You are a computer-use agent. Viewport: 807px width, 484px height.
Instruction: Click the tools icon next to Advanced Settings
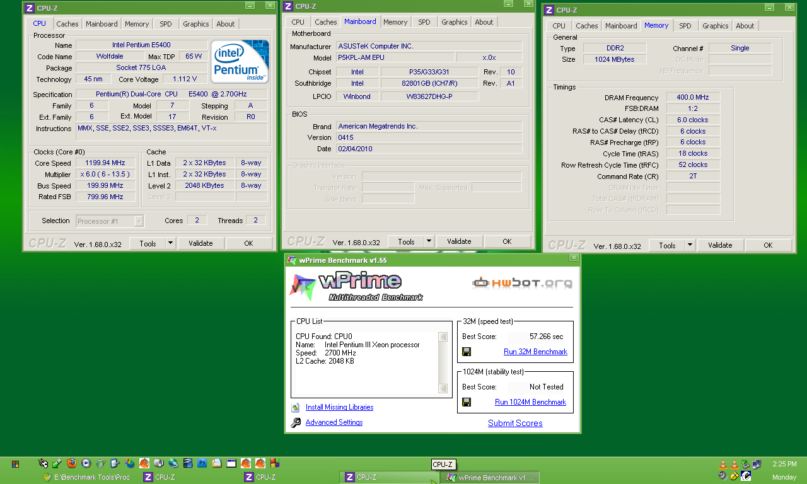(x=296, y=423)
